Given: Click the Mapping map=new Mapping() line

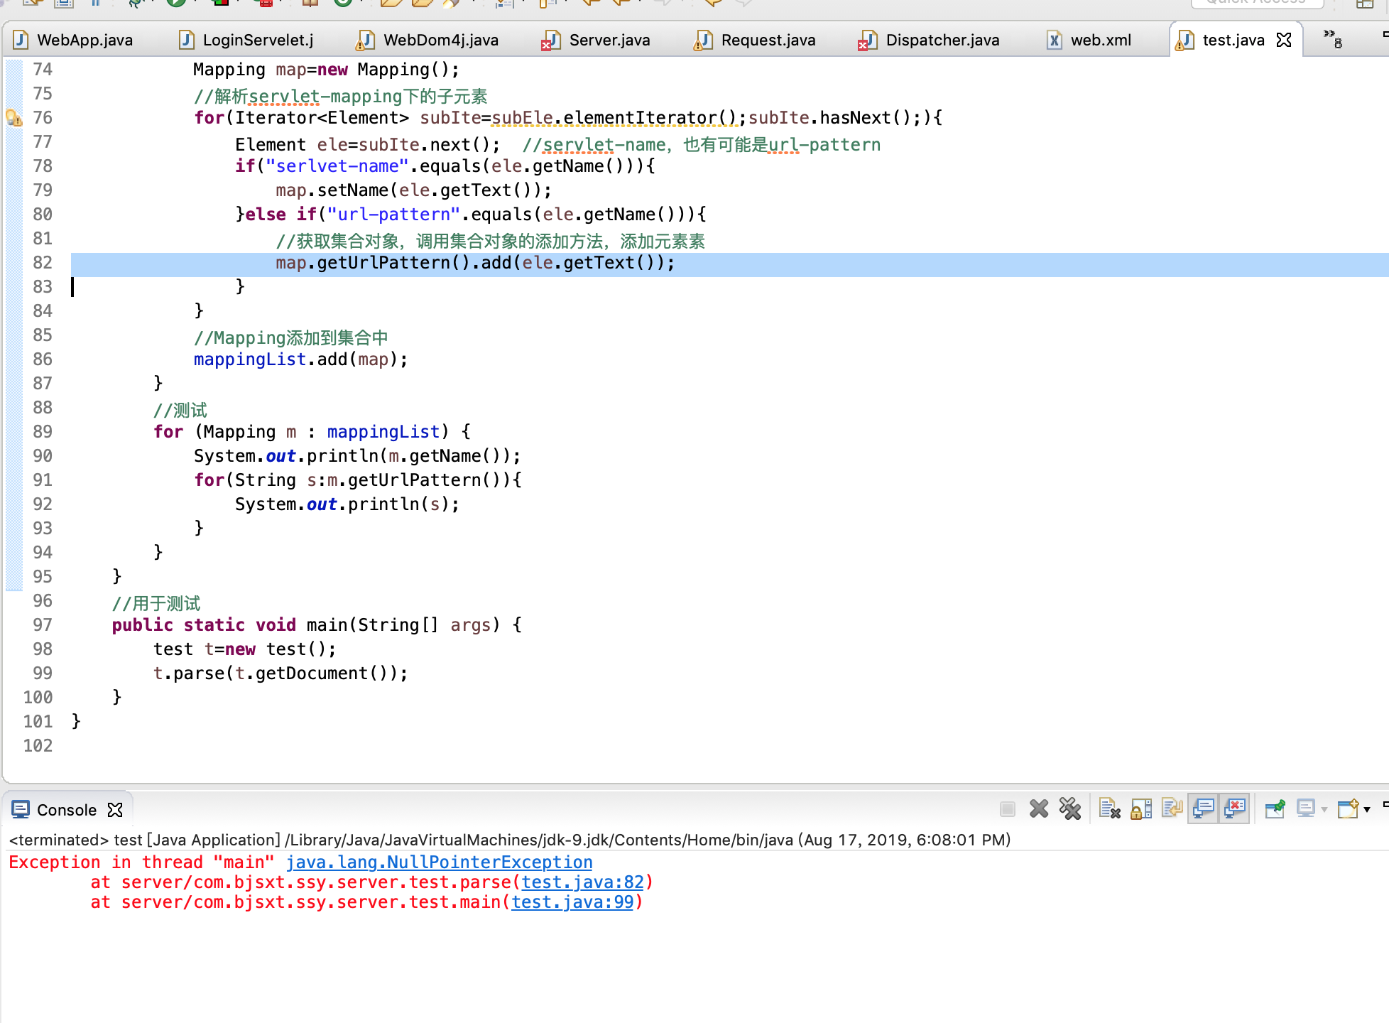Looking at the screenshot, I should tap(326, 70).
